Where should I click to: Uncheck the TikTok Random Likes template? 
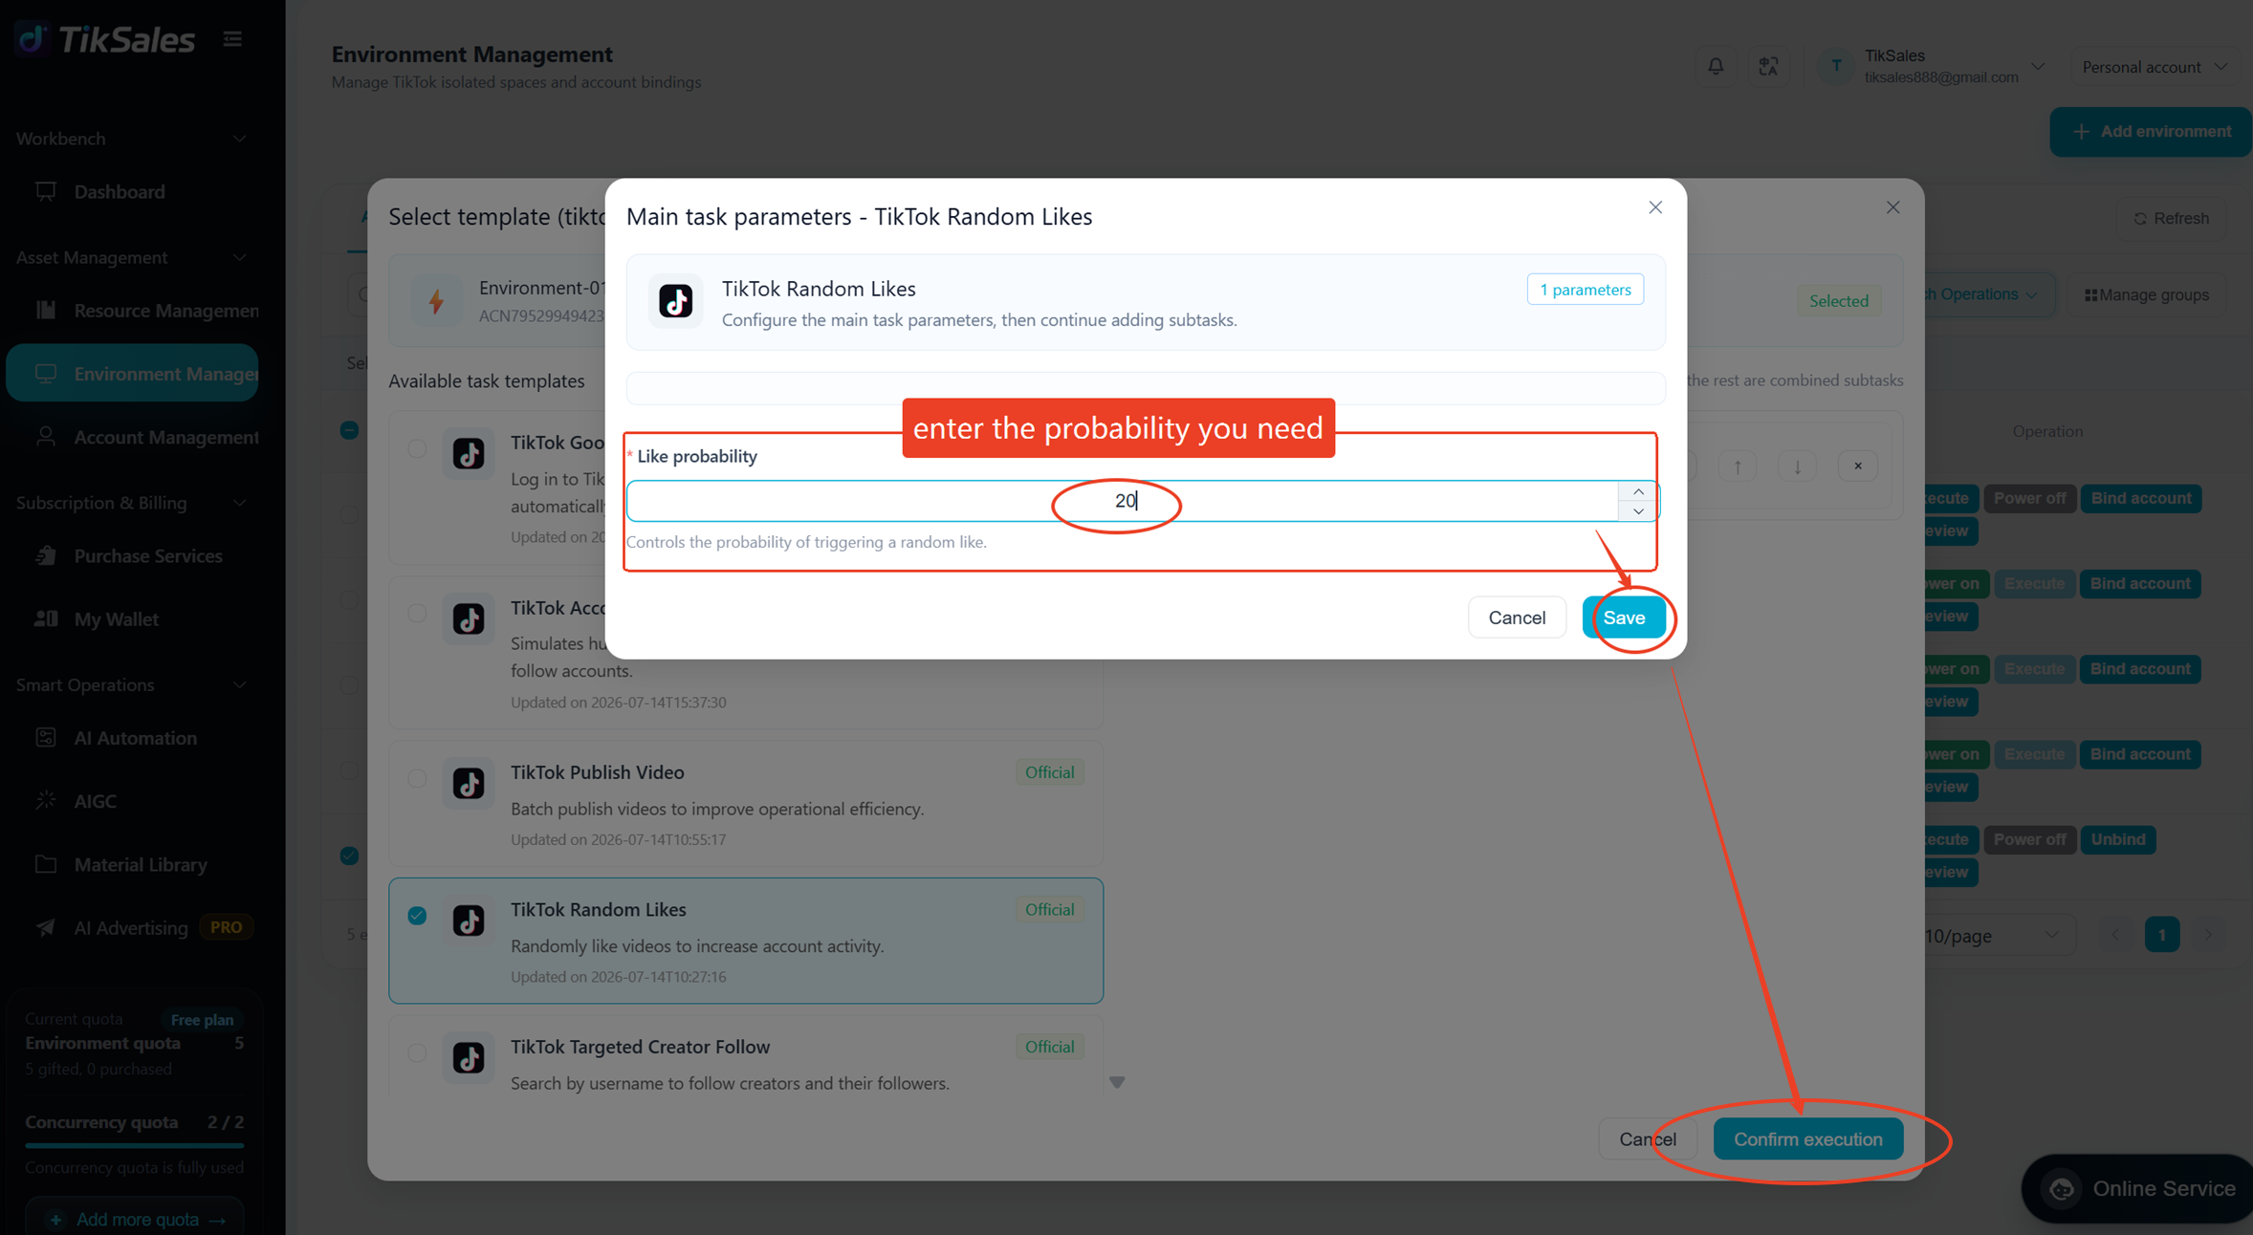click(417, 916)
